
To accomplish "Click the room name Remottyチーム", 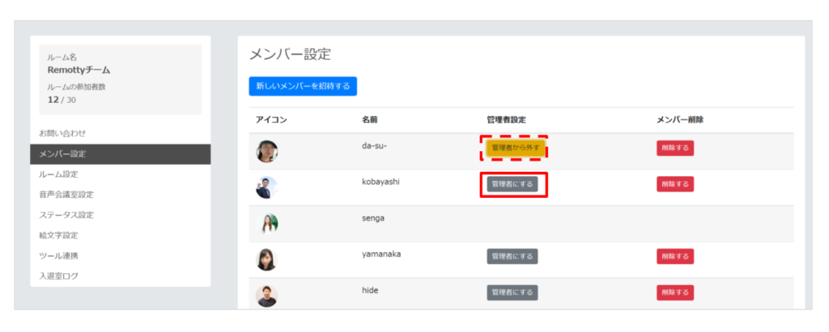I will pos(79,70).
